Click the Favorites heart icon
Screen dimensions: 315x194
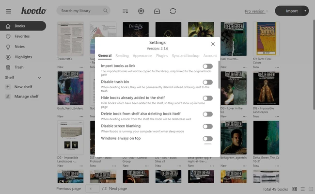[x=8, y=36]
